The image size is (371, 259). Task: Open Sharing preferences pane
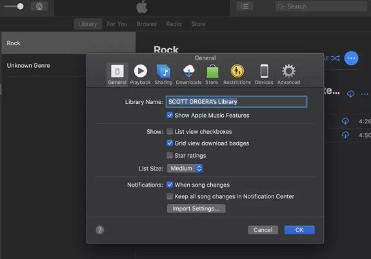tap(163, 74)
